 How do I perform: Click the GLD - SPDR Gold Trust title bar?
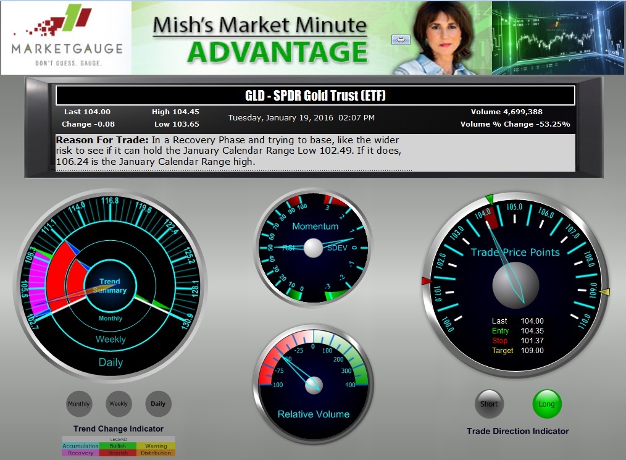[x=315, y=95]
